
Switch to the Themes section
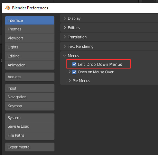(30, 29)
